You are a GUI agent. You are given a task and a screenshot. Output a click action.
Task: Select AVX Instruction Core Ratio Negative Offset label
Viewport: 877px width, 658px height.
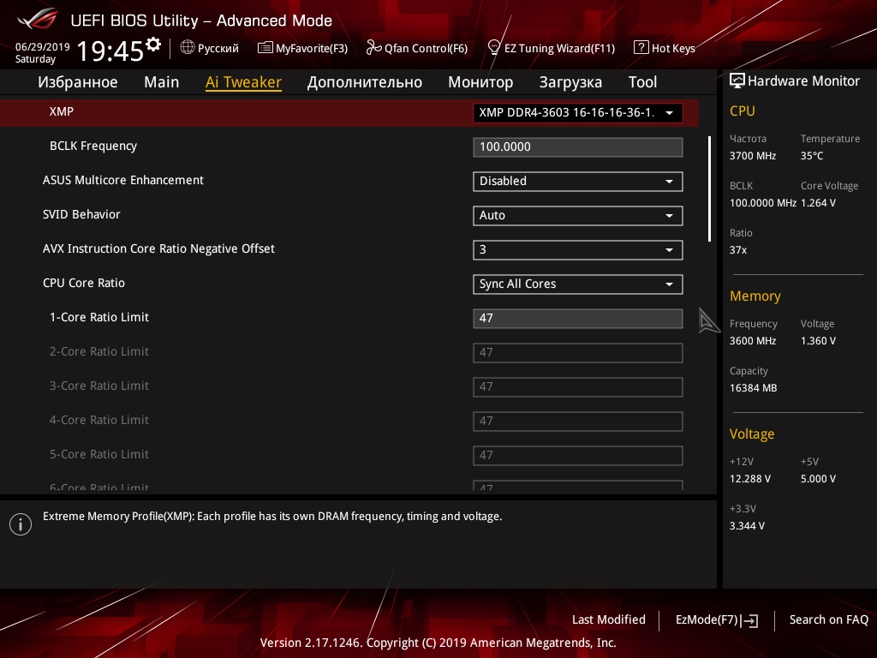[x=158, y=248]
